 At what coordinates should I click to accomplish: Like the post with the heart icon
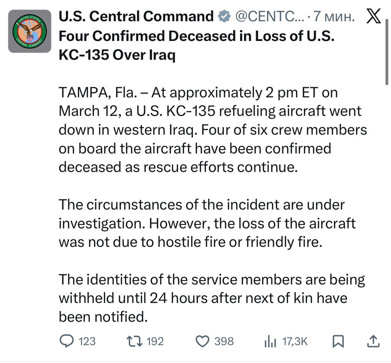click(x=202, y=341)
